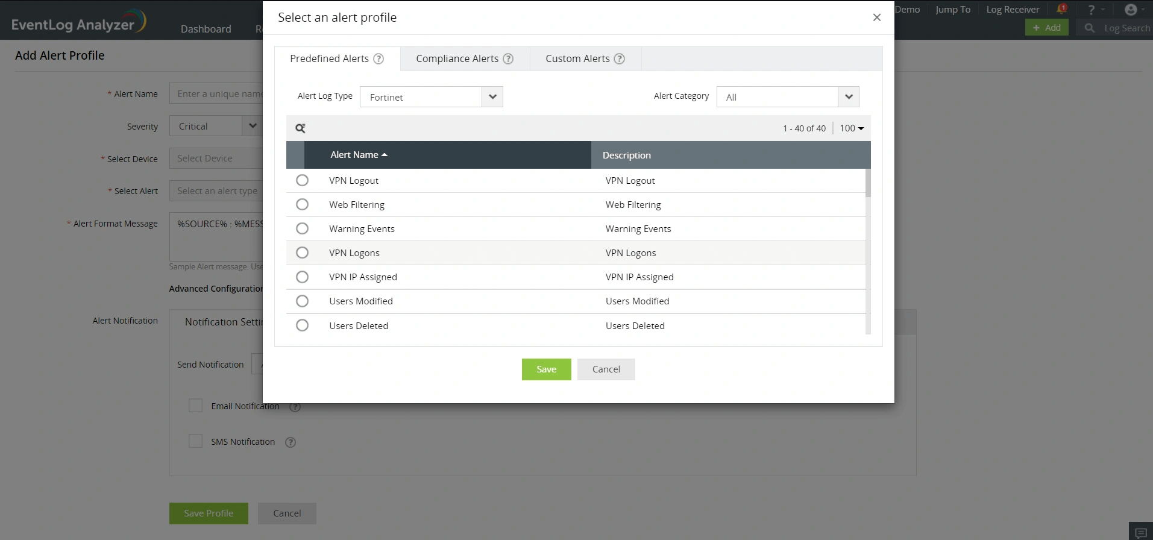
Task: Open the Jump To menu
Action: 953,10
